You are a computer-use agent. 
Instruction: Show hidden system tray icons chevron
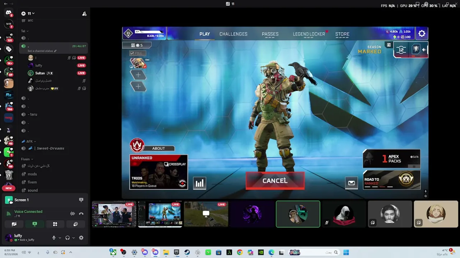pos(70,252)
